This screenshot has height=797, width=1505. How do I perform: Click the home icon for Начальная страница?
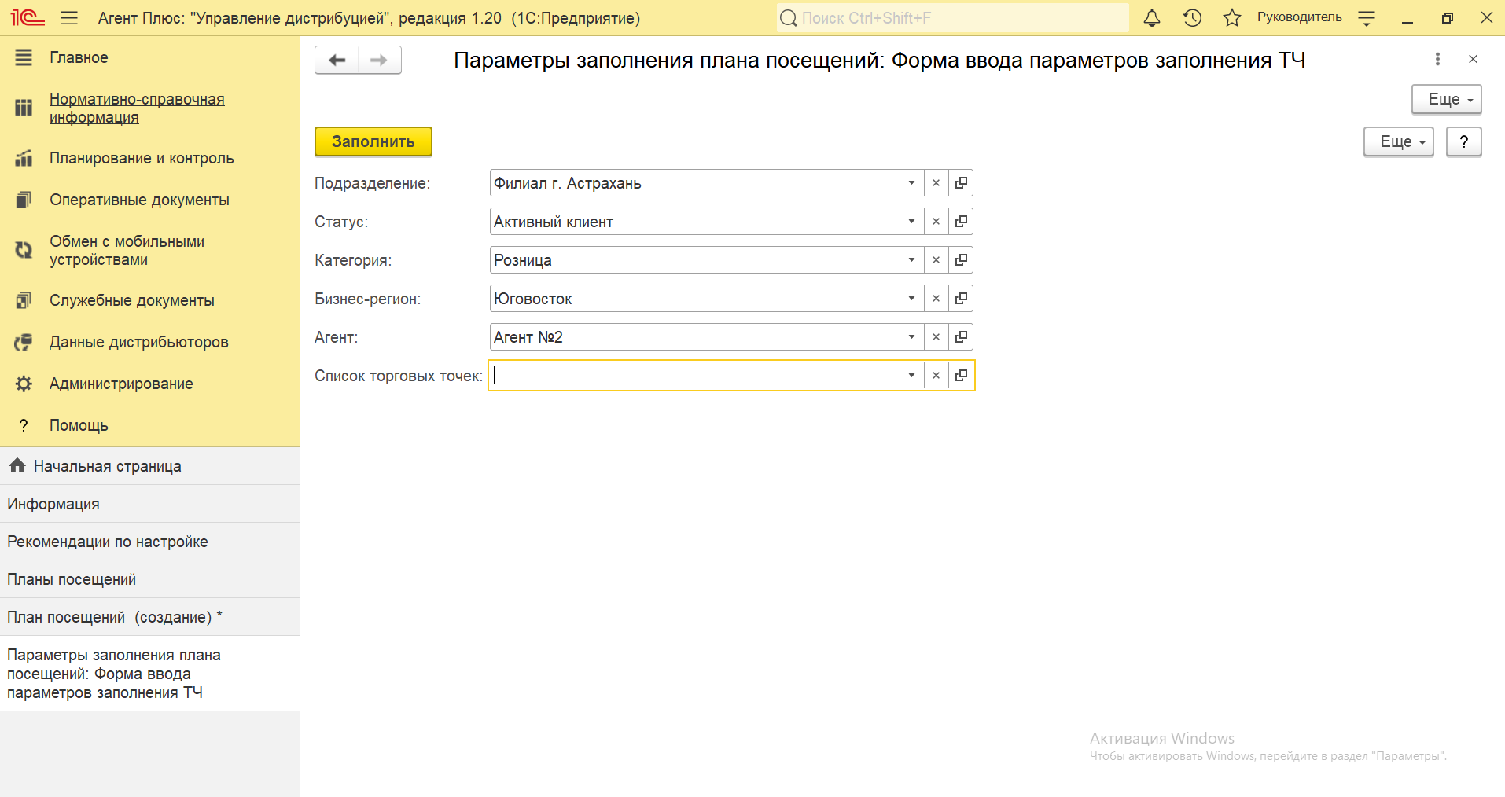[17, 465]
